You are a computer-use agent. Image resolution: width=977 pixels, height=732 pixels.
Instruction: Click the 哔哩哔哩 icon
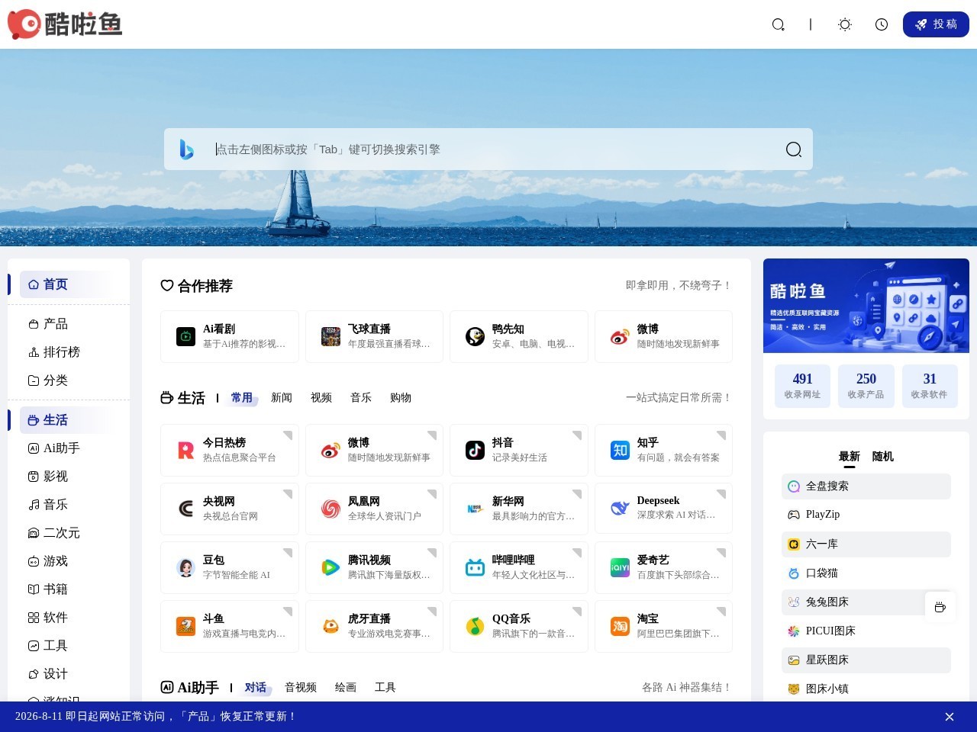coord(476,567)
